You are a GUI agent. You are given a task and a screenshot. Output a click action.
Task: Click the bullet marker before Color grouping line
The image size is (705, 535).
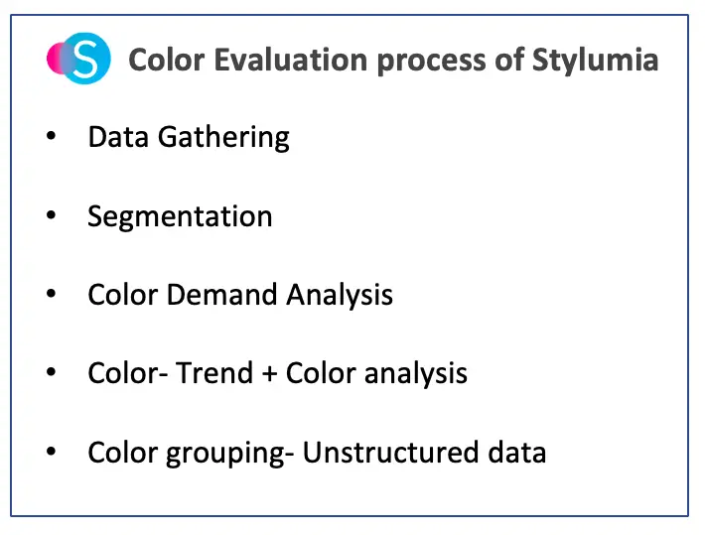[51, 453]
